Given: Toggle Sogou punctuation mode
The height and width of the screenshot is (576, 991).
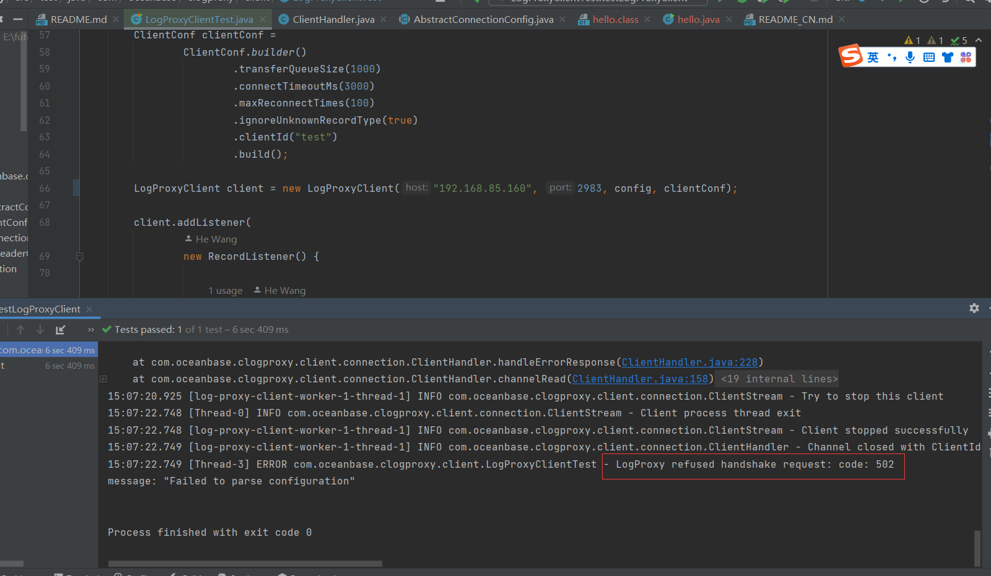Looking at the screenshot, I should (x=892, y=58).
